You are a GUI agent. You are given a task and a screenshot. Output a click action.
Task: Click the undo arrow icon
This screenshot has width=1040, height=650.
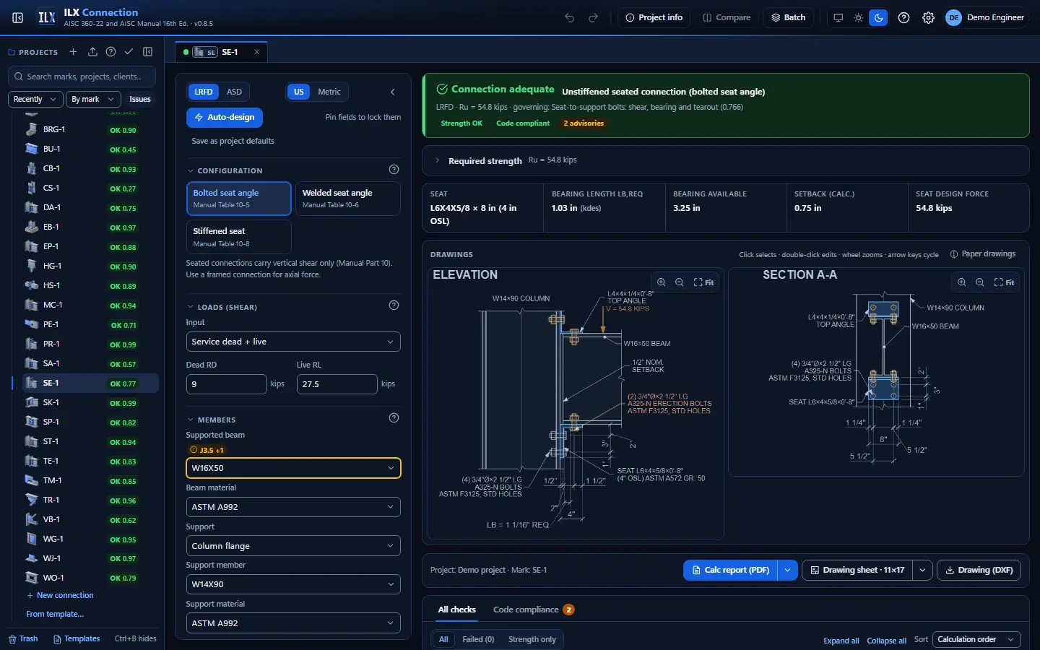tap(570, 17)
